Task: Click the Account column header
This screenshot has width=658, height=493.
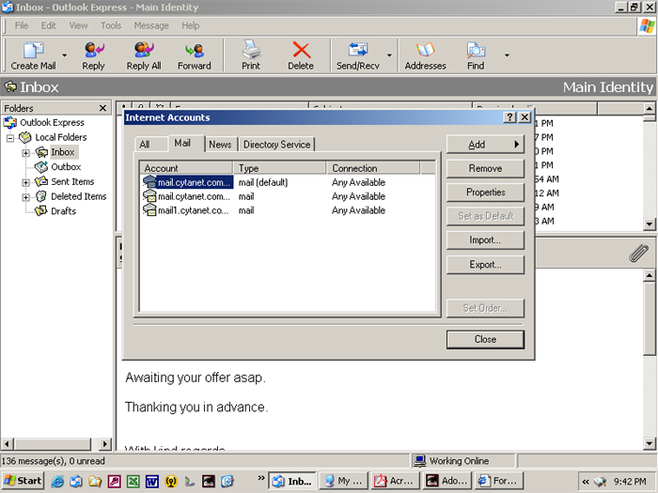Action: [x=186, y=168]
